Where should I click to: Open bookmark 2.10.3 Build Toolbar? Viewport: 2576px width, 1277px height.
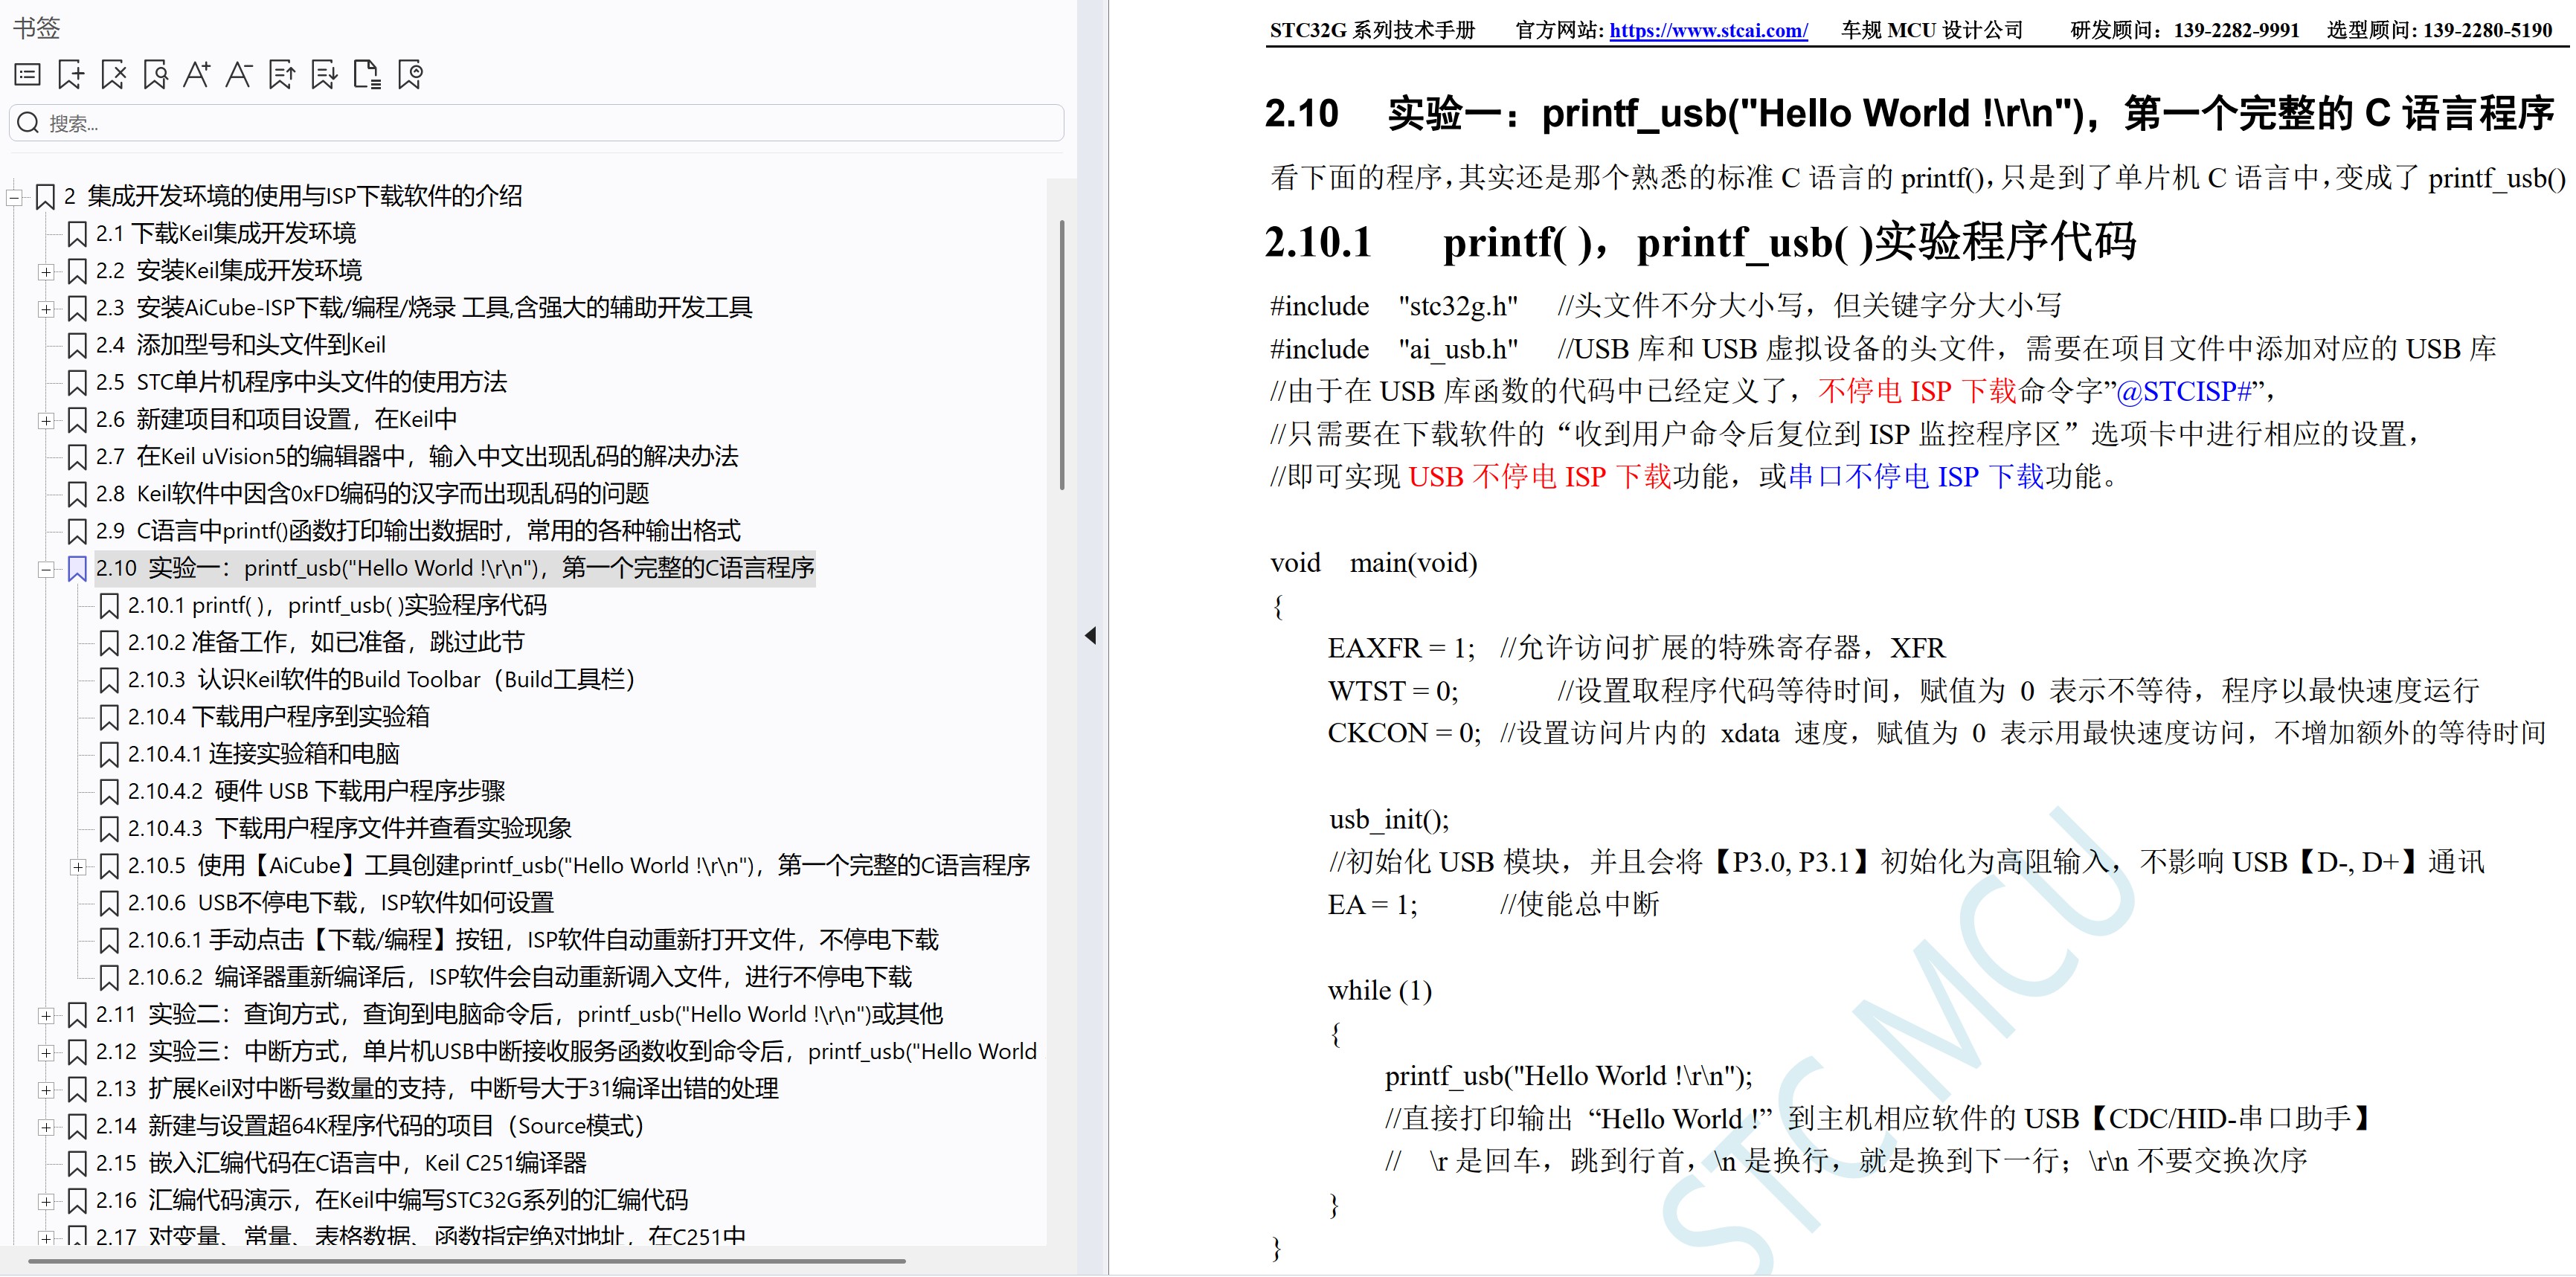click(x=380, y=680)
